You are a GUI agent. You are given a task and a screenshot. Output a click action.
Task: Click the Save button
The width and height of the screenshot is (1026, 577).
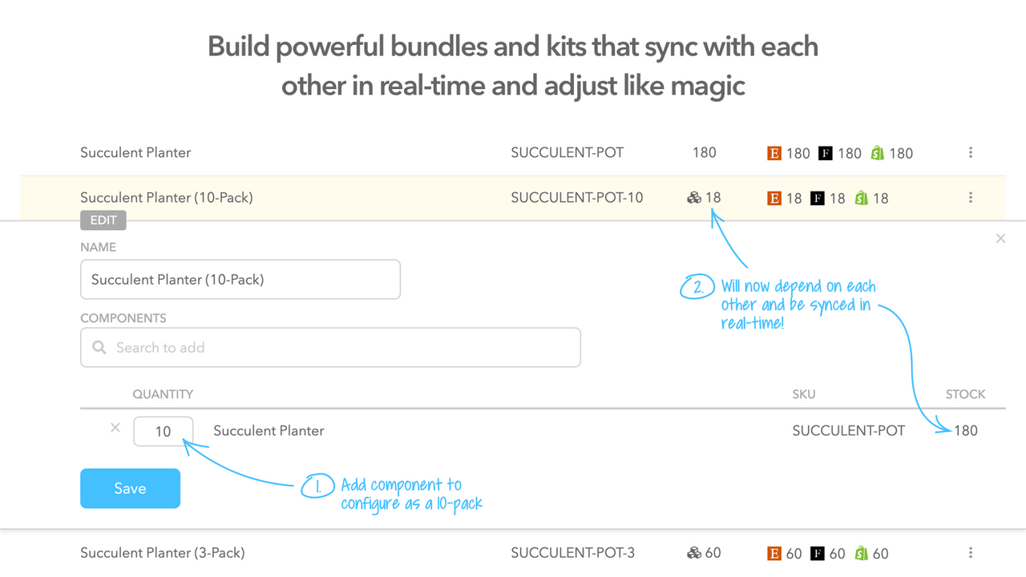tap(130, 488)
